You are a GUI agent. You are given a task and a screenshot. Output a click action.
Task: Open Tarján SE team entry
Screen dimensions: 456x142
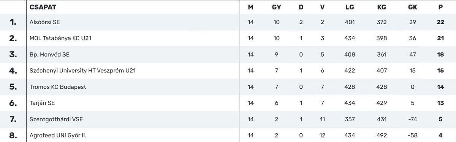point(40,103)
